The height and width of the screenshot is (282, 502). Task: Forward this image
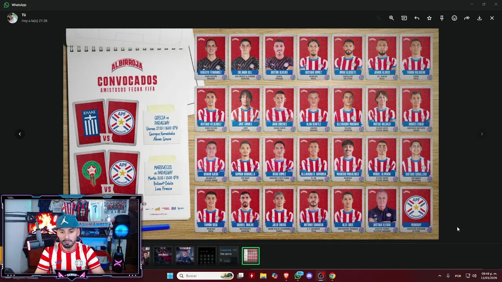[x=467, y=18]
